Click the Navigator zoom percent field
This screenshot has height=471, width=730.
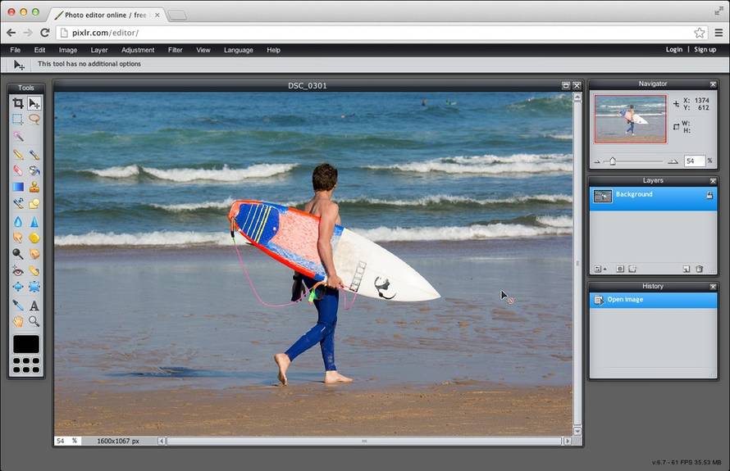[x=694, y=161]
